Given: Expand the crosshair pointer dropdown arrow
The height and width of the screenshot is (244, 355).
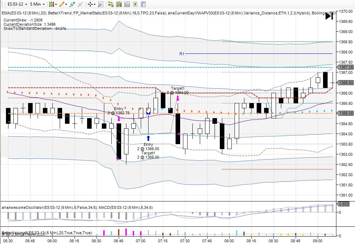Looking at the screenshot, I should pos(94,4).
